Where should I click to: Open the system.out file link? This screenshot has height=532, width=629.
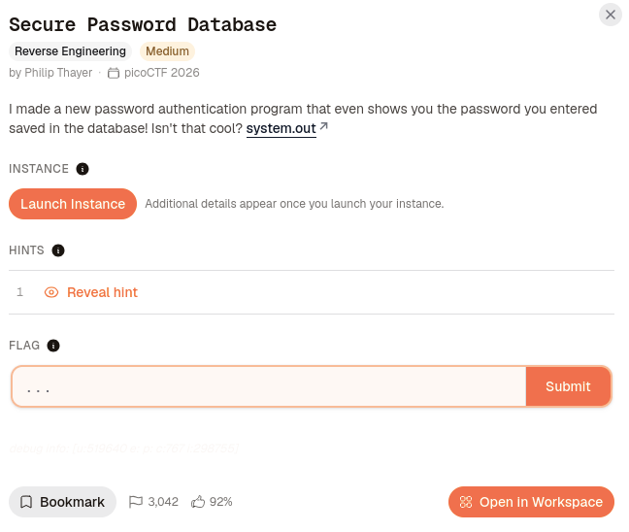click(x=281, y=128)
